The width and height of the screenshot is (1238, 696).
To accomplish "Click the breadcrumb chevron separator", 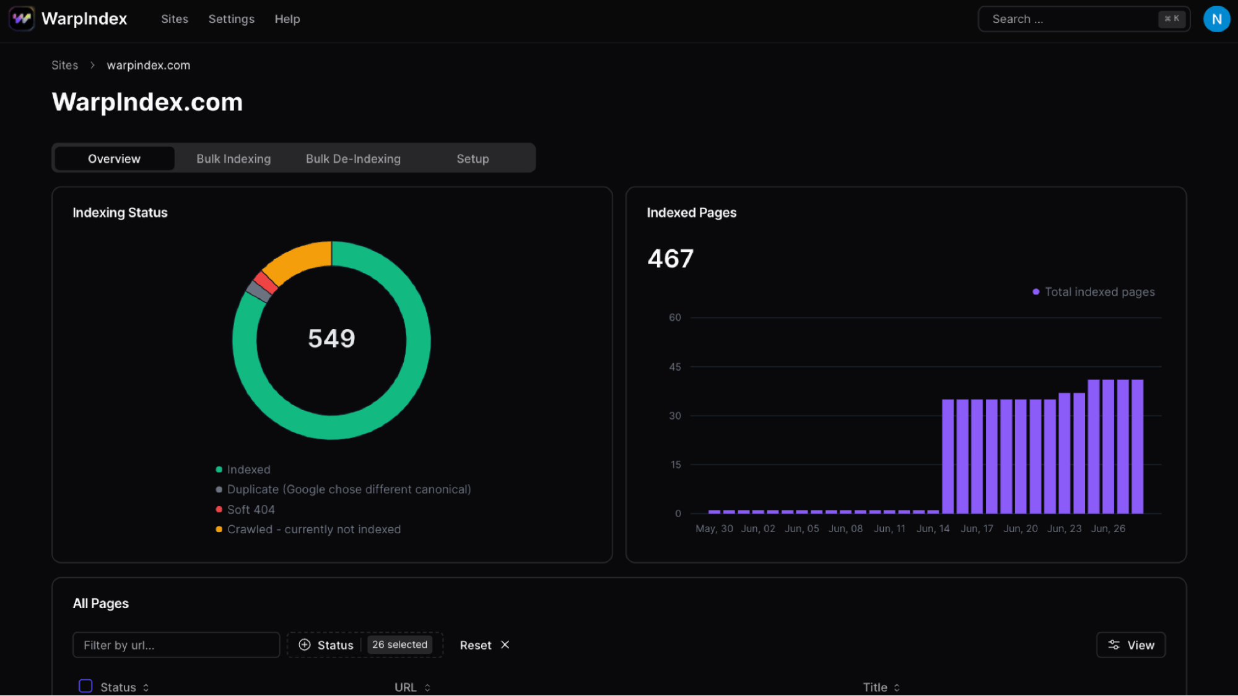I will point(92,65).
